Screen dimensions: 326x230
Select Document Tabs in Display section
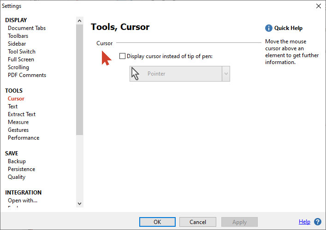27,28
